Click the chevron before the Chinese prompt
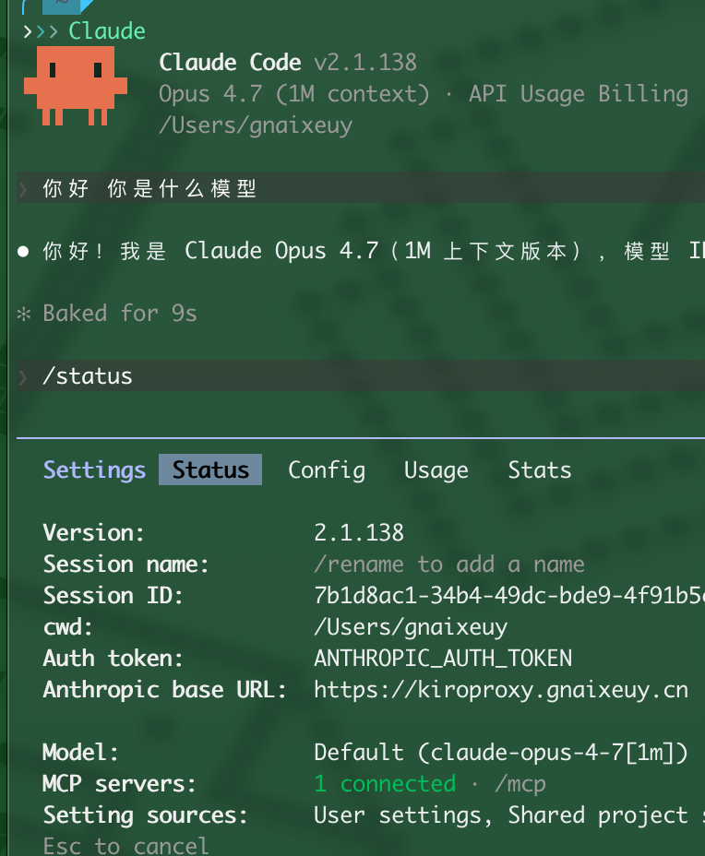The height and width of the screenshot is (856, 705). point(23,189)
